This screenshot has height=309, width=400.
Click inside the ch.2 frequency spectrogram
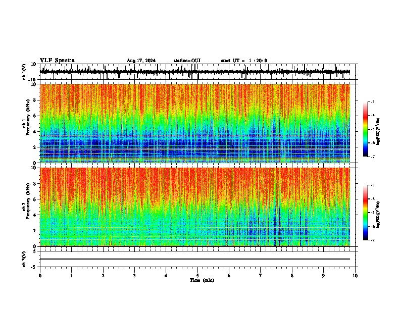point(194,207)
